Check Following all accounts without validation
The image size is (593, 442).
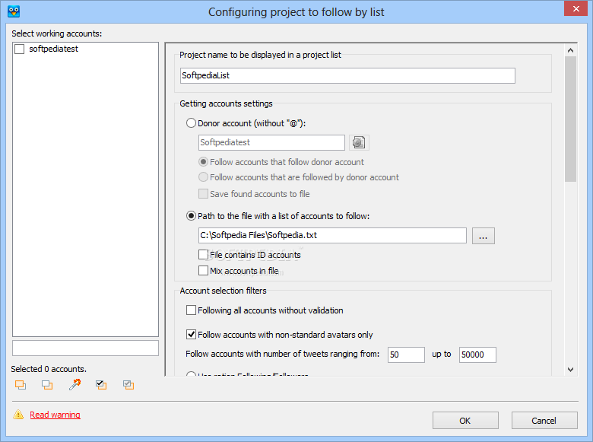[191, 310]
